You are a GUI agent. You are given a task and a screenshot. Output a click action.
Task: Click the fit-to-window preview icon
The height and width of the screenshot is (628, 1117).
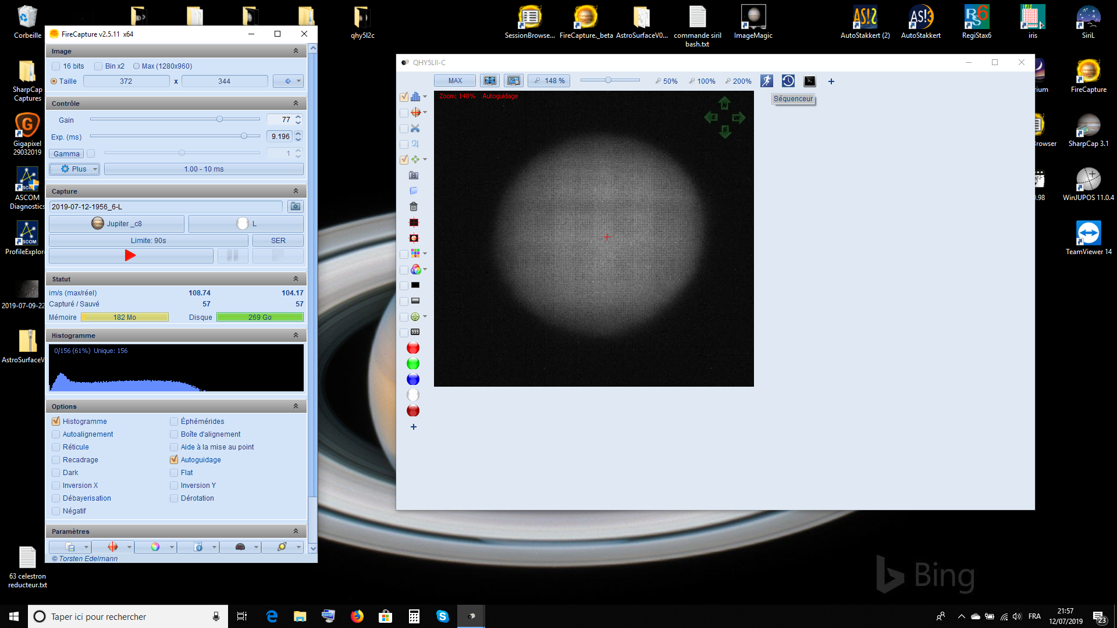pos(490,81)
